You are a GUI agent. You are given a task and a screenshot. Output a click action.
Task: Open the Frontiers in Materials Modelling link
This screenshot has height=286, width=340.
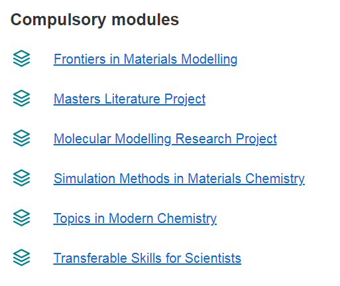[x=145, y=59]
